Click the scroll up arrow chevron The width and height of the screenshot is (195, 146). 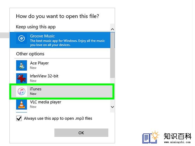112,29
